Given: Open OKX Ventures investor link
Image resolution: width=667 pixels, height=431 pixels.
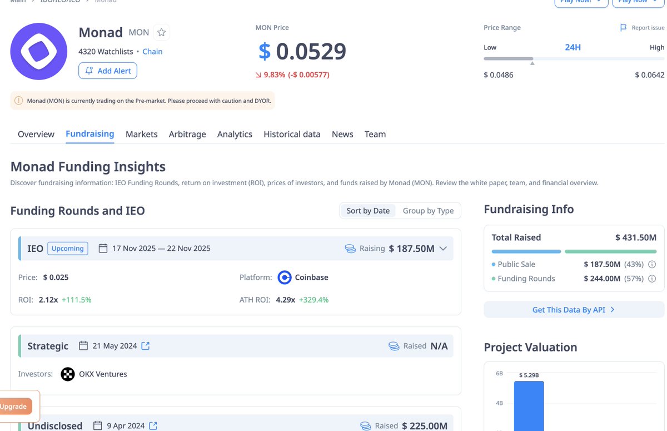Looking at the screenshot, I should tap(103, 374).
